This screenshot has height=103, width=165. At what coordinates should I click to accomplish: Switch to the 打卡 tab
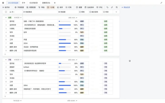(23, 3)
